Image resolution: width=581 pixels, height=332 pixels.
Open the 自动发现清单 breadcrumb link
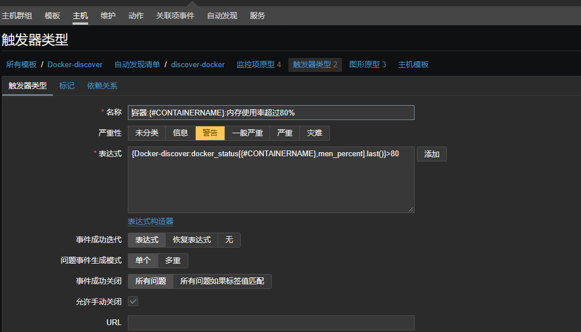(x=137, y=64)
